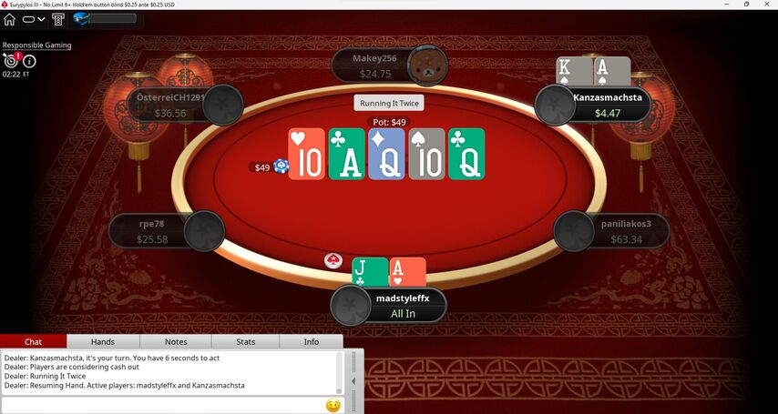Open the Info tab
Viewport: 778px width, 414px height.
pos(311,341)
